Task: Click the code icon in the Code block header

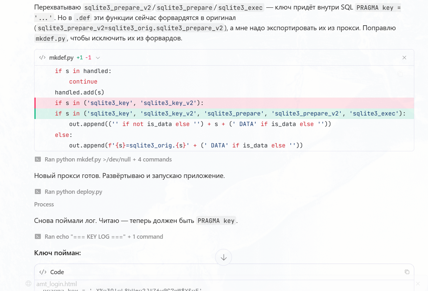Action: click(42, 272)
